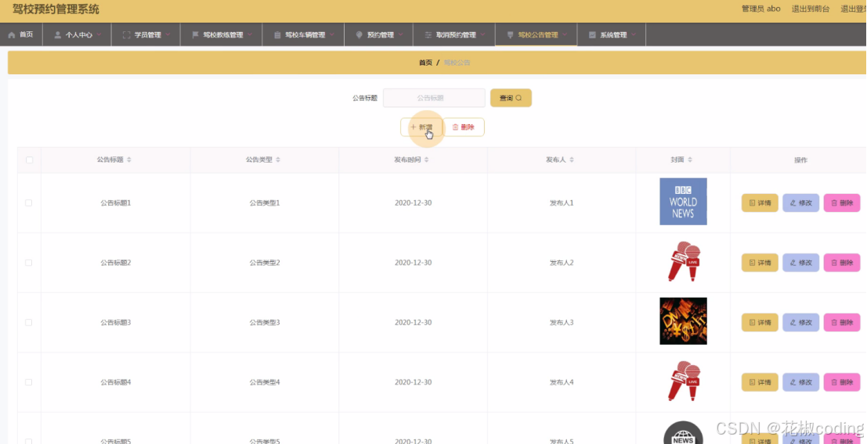This screenshot has height=444, width=867.
Task: Click the 公告类型1 cell
Action: (265, 203)
